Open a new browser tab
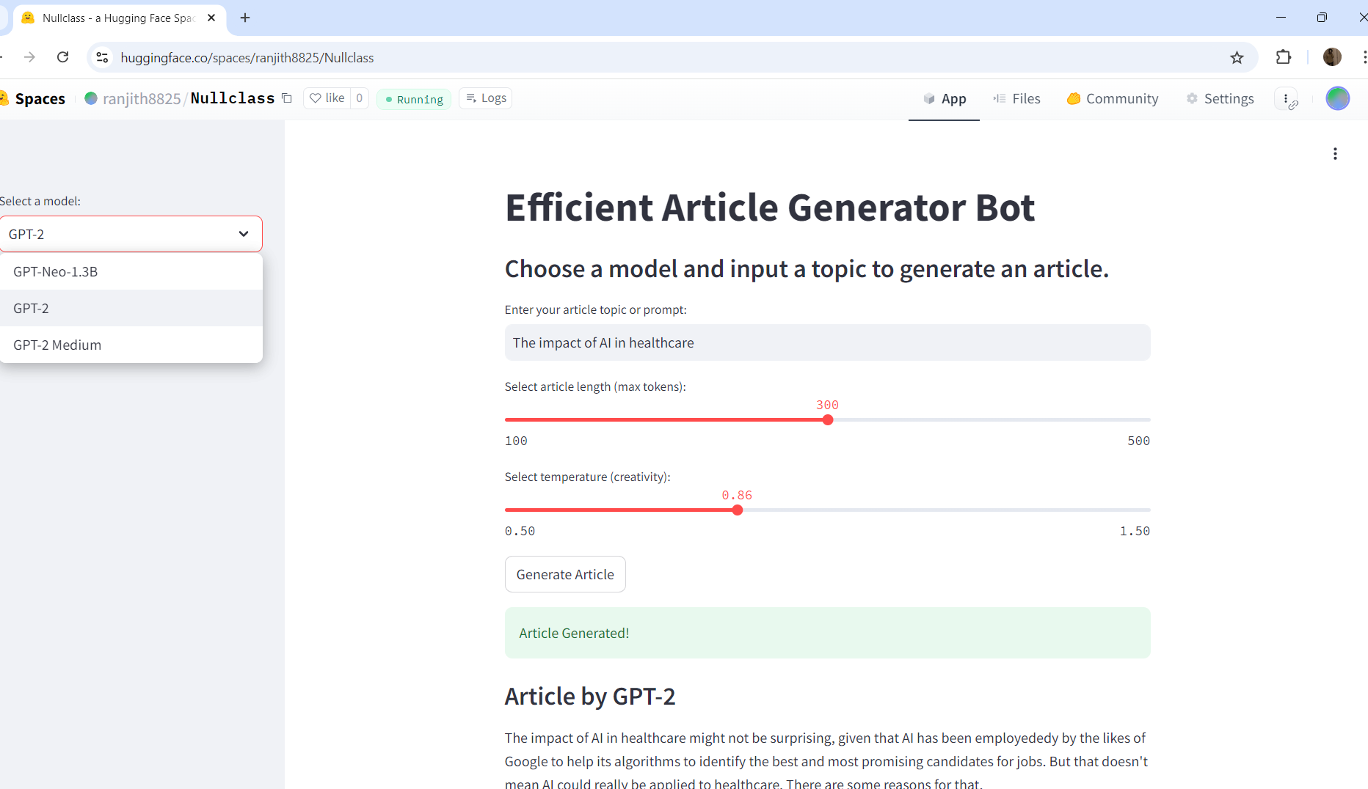This screenshot has height=789, width=1368. click(x=245, y=18)
